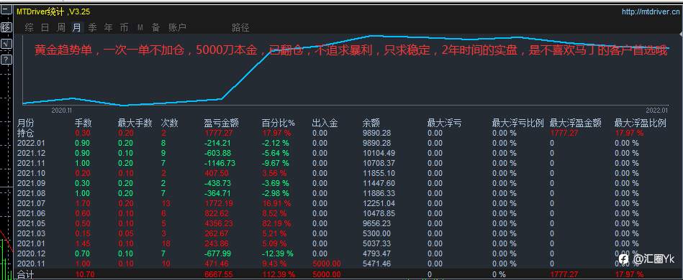Click the 次数 column header

tap(169, 123)
